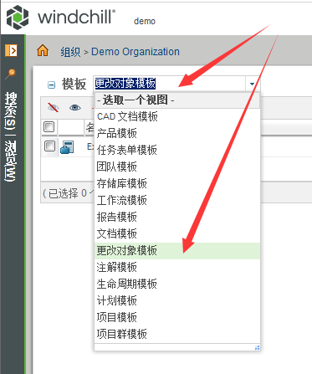Viewport: 312px width, 374px height.
Task: Open the 组织 breadcrumb link
Action: [70, 52]
